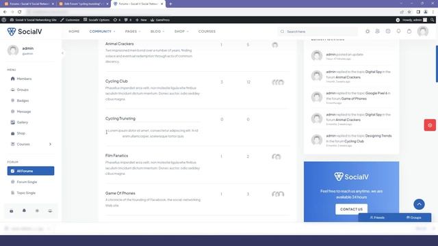Screen dimensions: 438x246
Task: Open Topic Single in sidebar
Action: (26, 193)
